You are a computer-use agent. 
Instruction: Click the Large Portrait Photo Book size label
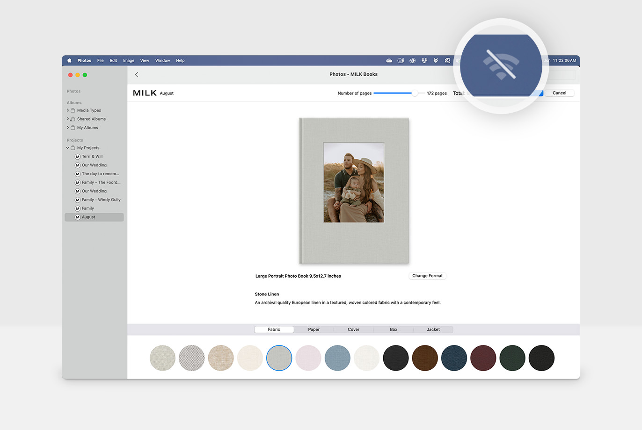298,276
